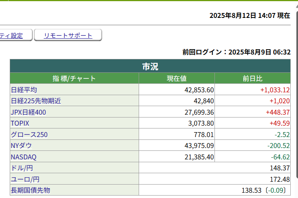The width and height of the screenshot is (298, 198).
Task: Open the 日経平均 chart link
Action: pyautogui.click(x=24, y=90)
